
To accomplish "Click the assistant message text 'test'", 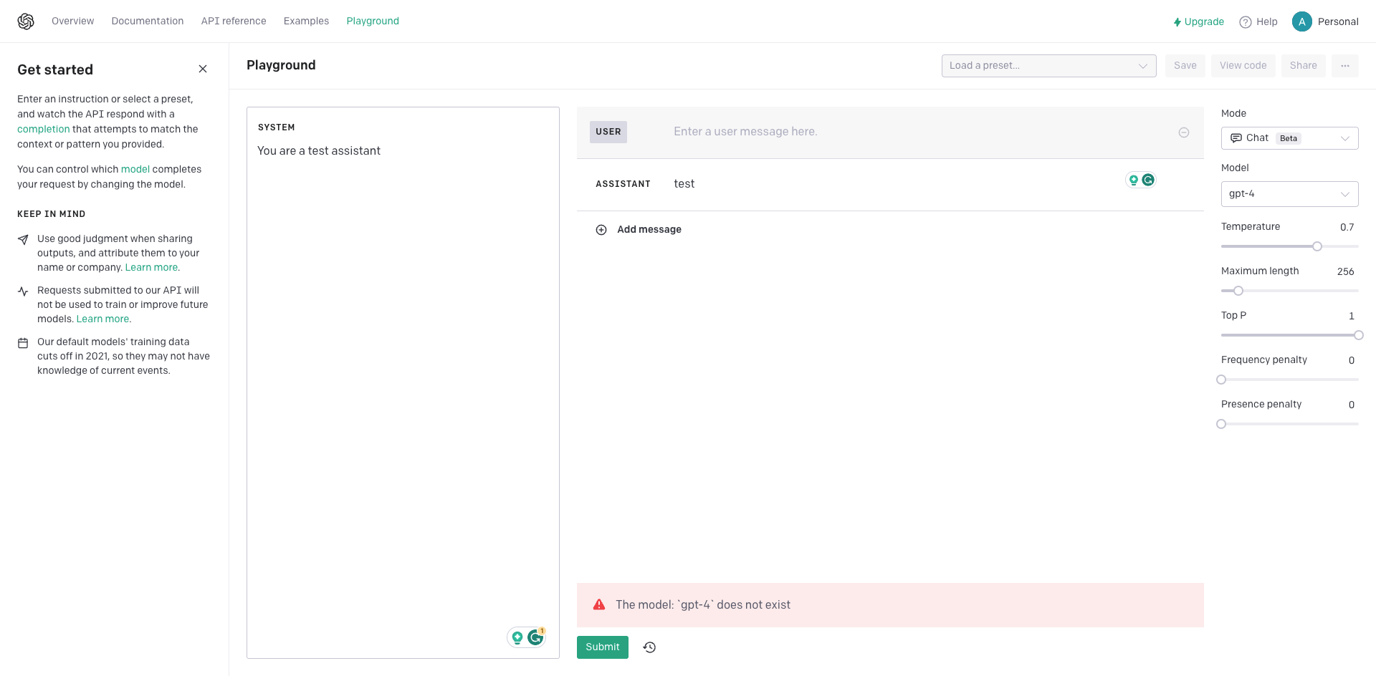I will coord(684,184).
